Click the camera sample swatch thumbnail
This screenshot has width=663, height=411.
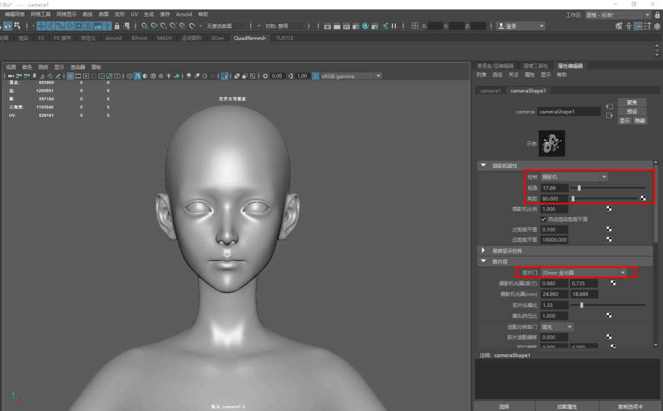551,143
